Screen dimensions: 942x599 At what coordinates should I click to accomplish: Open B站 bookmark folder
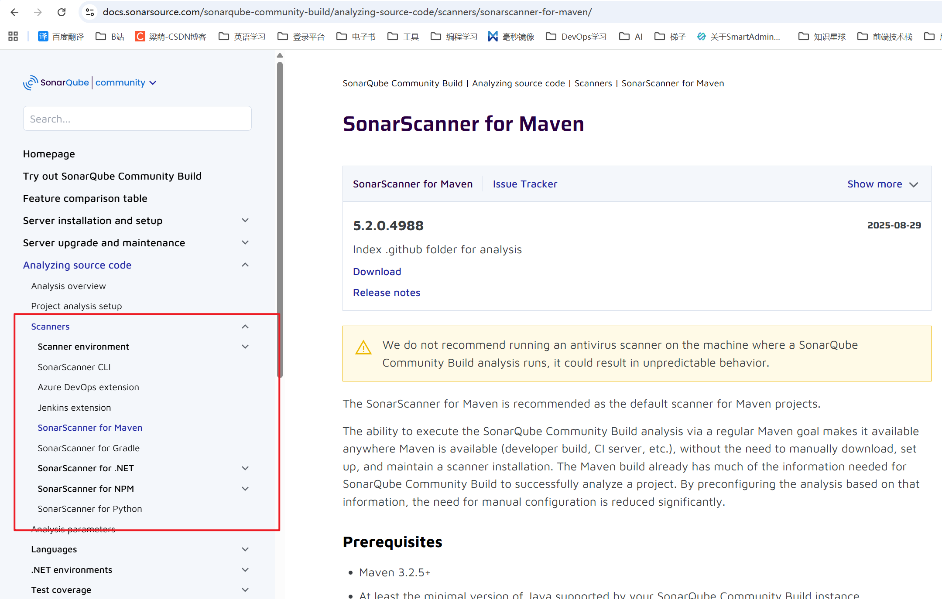(x=110, y=37)
